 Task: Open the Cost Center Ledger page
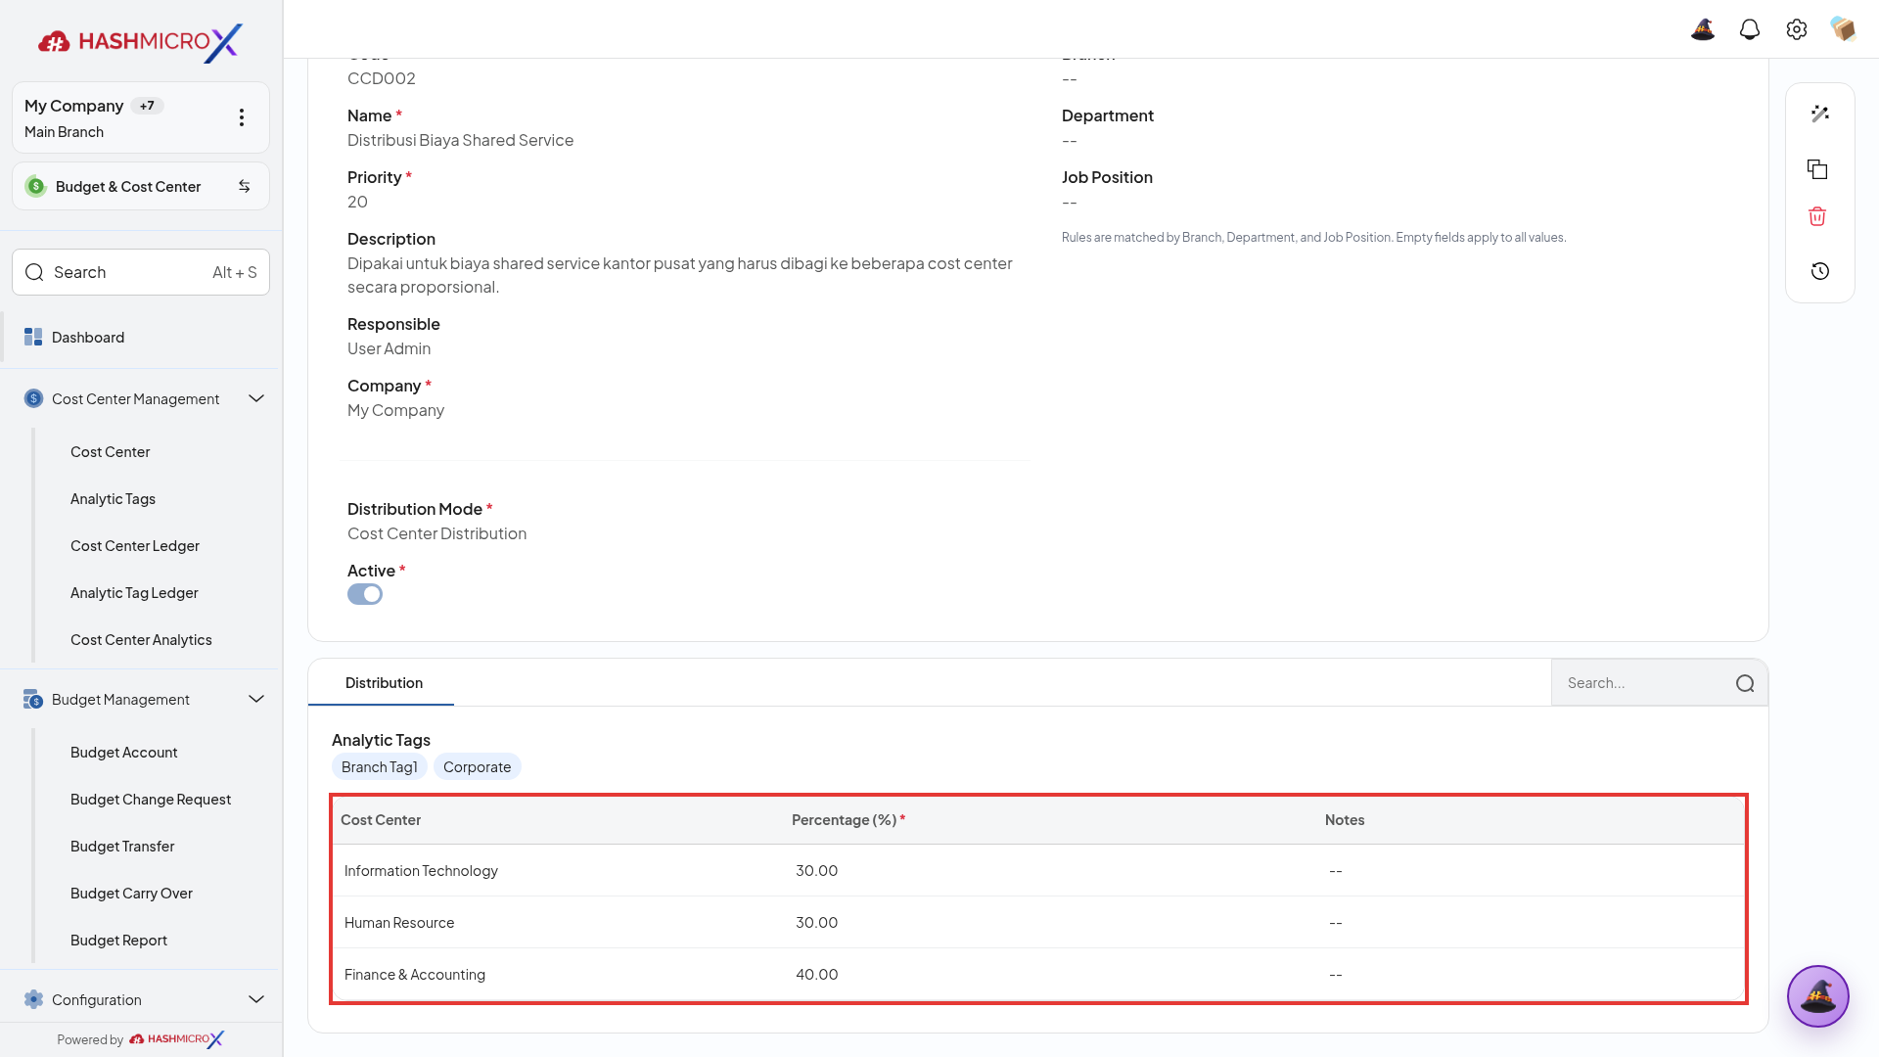pos(135,546)
